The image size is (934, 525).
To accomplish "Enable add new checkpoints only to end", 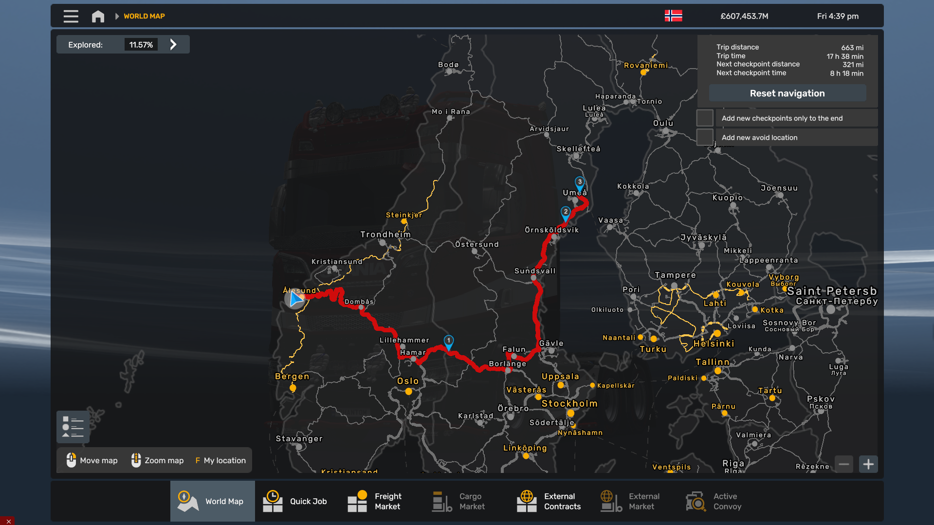I will tap(705, 118).
